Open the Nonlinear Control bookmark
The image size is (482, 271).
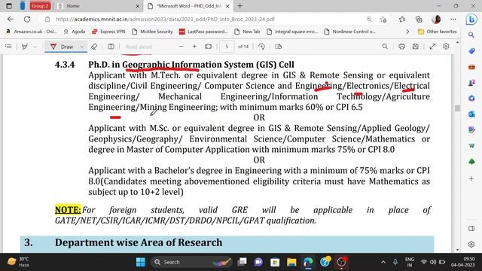pos(349,32)
